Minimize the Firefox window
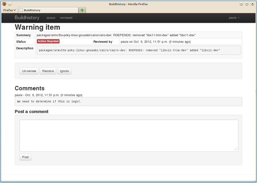257x183 pixels. [x=241, y=4]
